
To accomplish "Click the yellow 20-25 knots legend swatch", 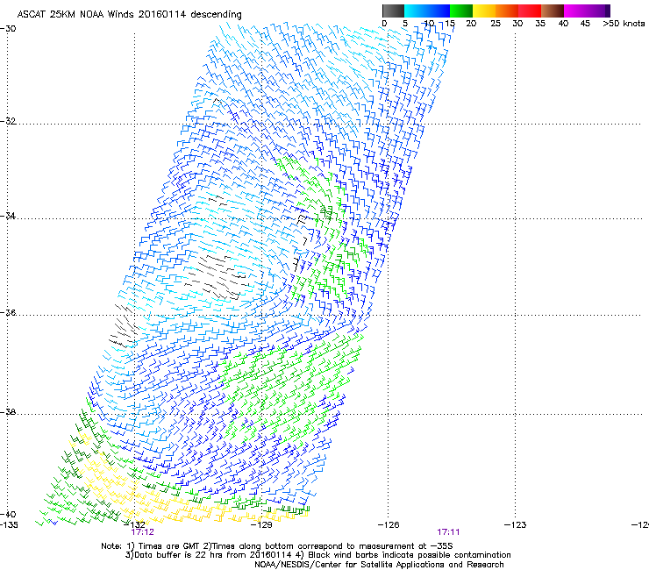I will (x=484, y=11).
